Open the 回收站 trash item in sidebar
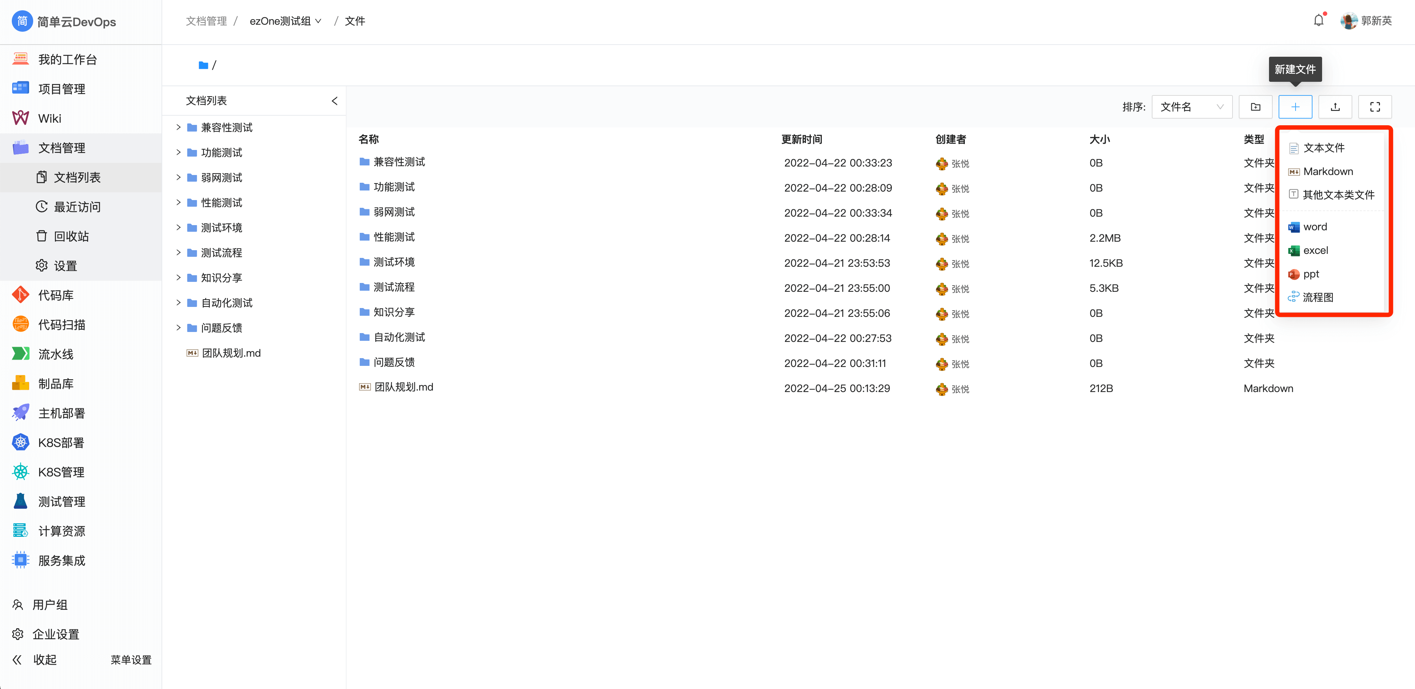 coord(71,237)
